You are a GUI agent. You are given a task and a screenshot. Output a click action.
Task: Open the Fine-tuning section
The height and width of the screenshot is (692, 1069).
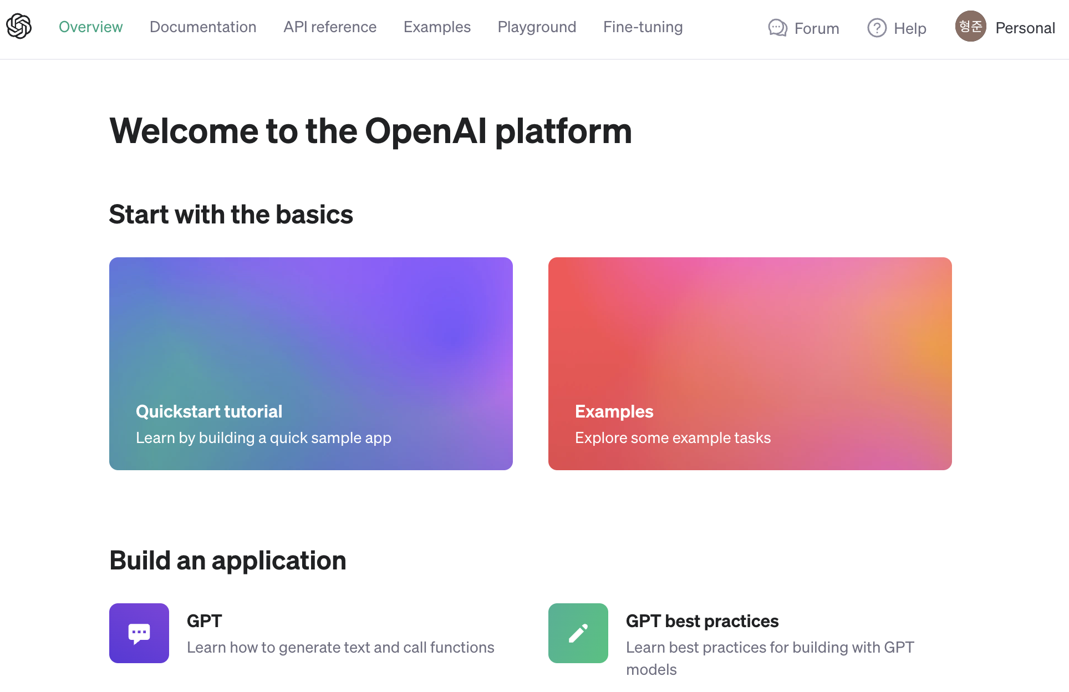coord(643,27)
